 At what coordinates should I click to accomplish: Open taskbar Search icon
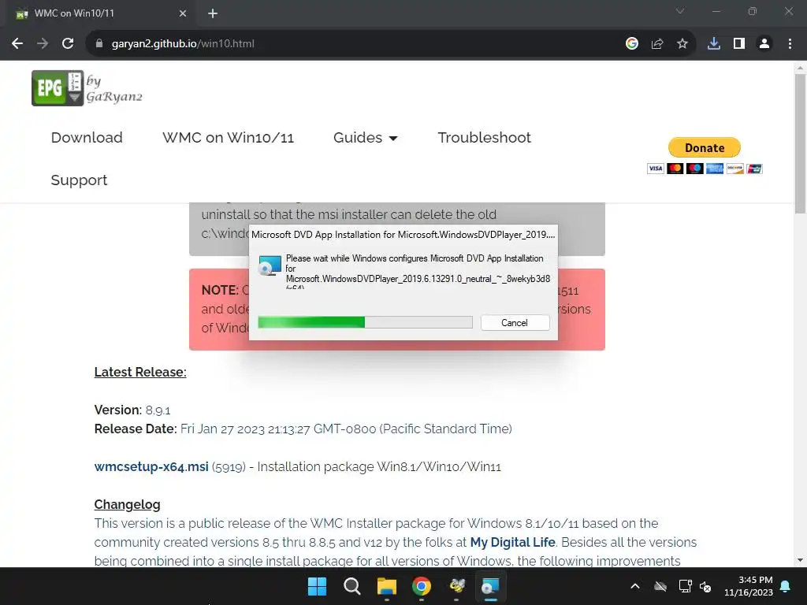point(352,586)
